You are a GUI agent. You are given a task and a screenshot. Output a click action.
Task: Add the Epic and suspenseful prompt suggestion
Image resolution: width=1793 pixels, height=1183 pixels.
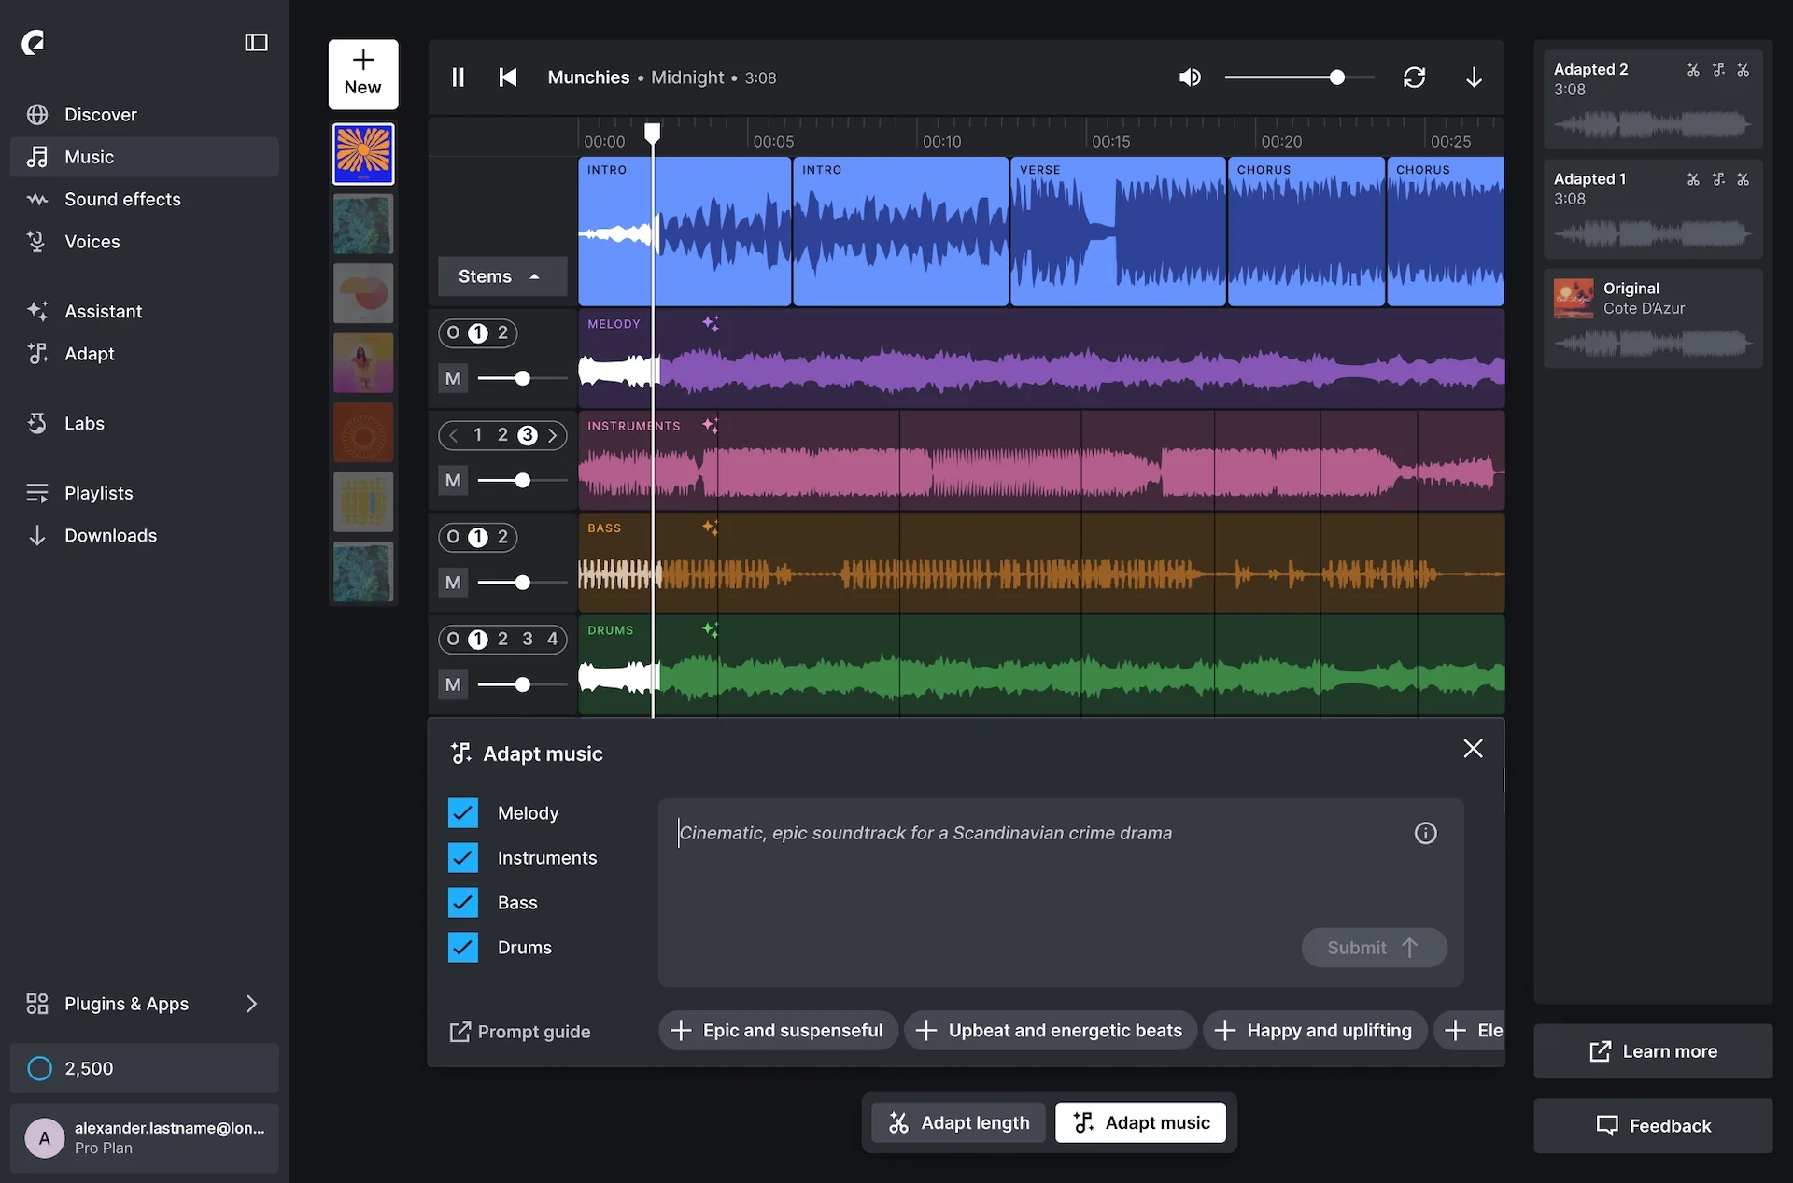pos(777,1030)
